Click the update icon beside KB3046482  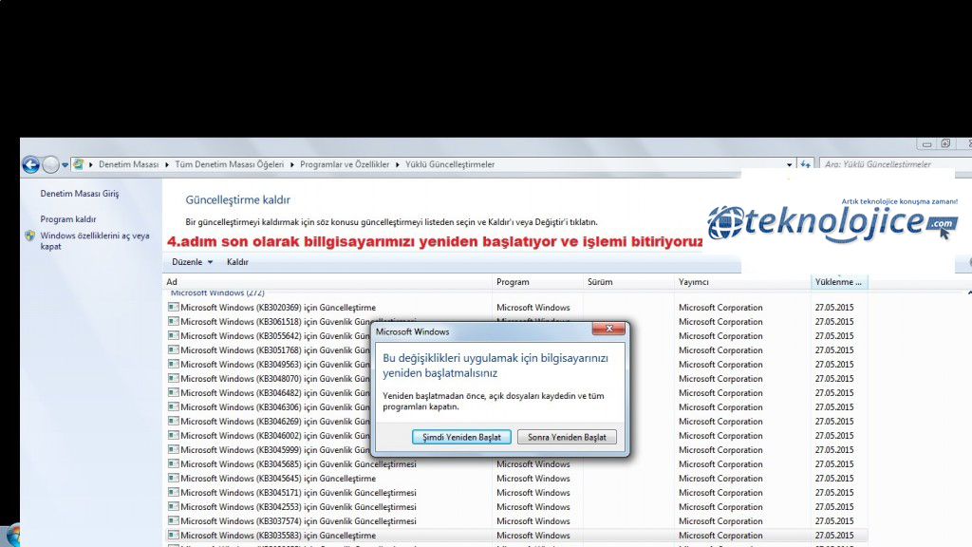174,392
